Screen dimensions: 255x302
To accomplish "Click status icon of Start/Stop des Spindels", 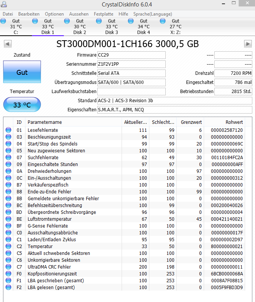I will point(8,144).
